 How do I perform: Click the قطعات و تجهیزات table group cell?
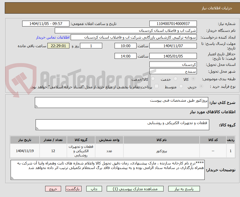[x=81, y=151]
